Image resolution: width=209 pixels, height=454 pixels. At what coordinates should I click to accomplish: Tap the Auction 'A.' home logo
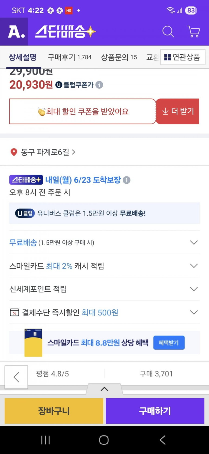pos(15,32)
